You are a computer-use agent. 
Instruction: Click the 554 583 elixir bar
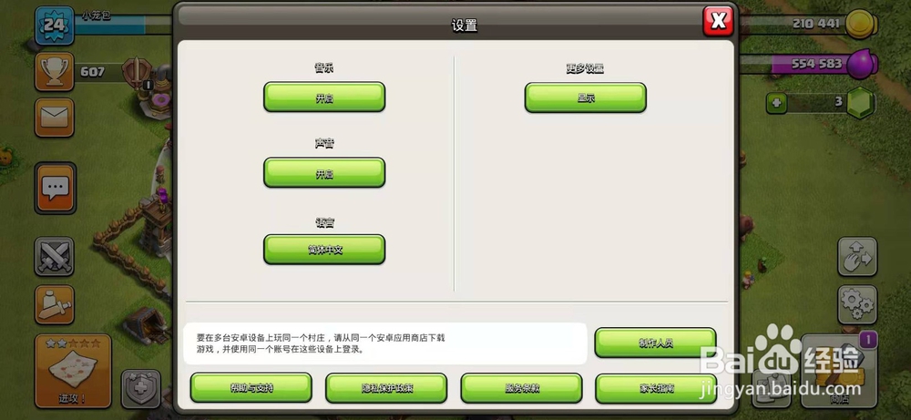(799, 65)
